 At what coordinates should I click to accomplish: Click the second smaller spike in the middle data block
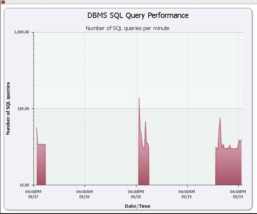point(145,122)
